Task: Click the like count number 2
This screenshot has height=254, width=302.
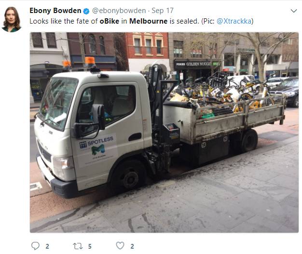Action: coord(132,246)
